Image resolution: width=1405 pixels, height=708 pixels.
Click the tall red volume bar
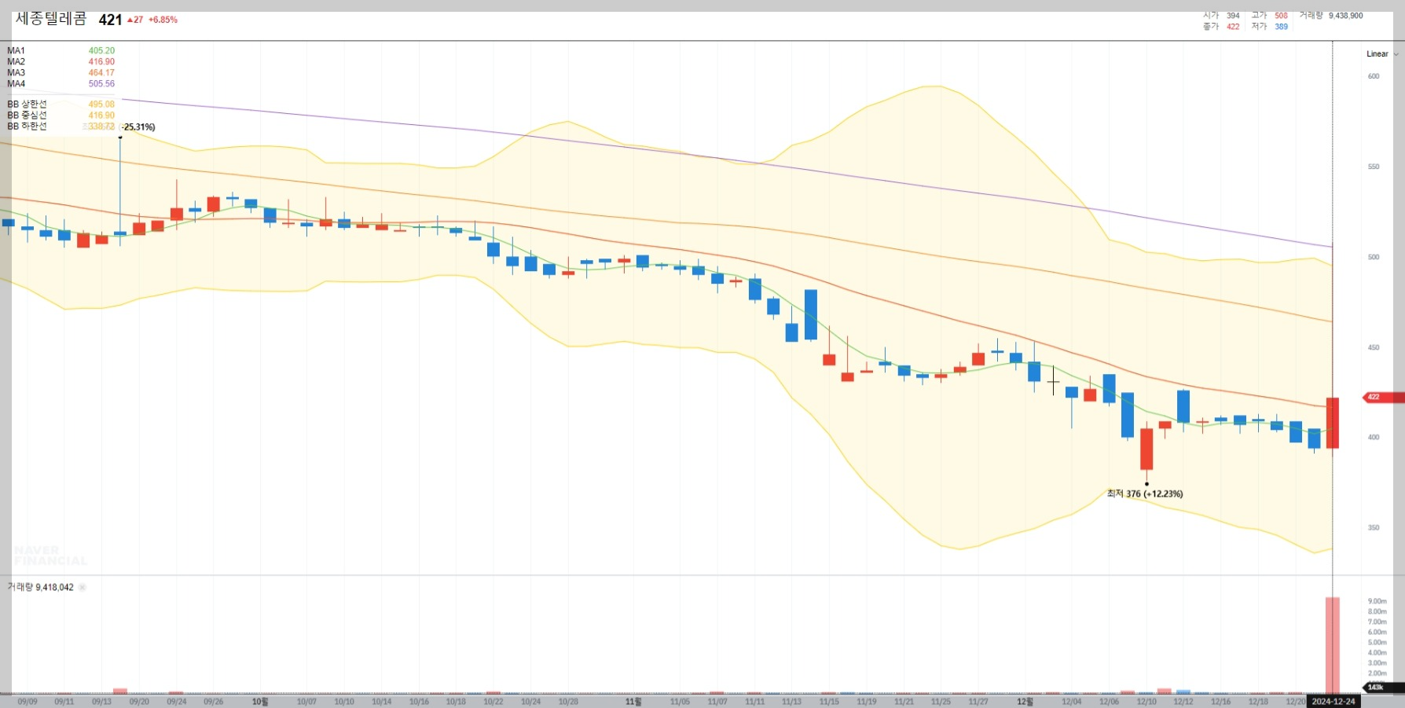[x=1333, y=645]
